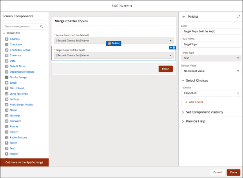Click the Password component link
Image resolution: width=243 pixels, height=178 pixels.
click(x=16, y=121)
